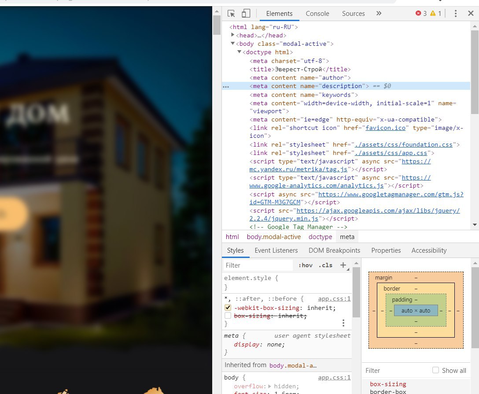This screenshot has width=479, height=394.
Task: Select the html lang ru-RU line
Action: pyautogui.click(x=264, y=27)
